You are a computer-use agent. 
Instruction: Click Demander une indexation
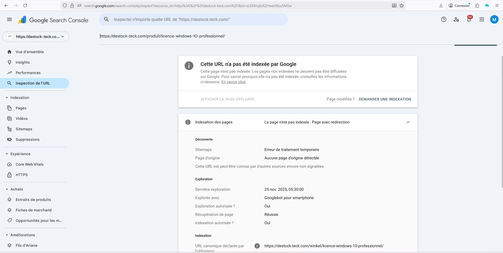[385, 99]
